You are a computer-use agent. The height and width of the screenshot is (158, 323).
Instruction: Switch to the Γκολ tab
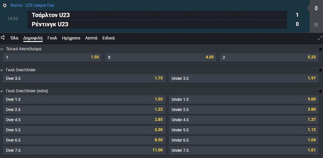click(52, 38)
